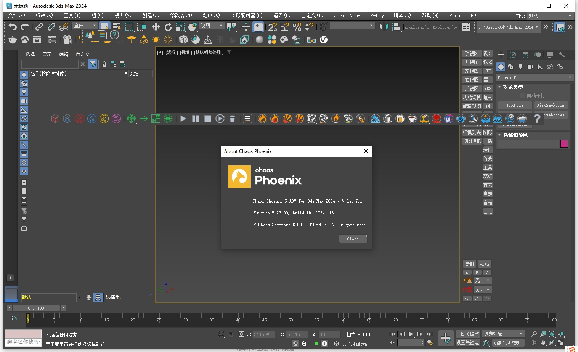
Task: Select the Link (chain) tool
Action: [39, 27]
